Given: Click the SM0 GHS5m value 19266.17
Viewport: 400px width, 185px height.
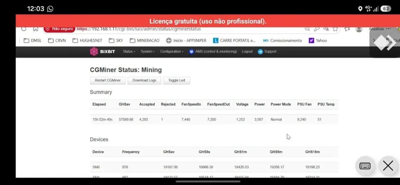Looking at the screenshot, I should coord(277,167).
